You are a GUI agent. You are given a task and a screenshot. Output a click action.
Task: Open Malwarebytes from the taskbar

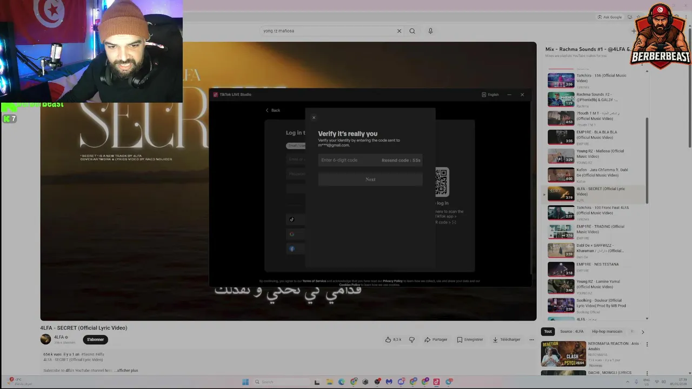(x=389, y=382)
